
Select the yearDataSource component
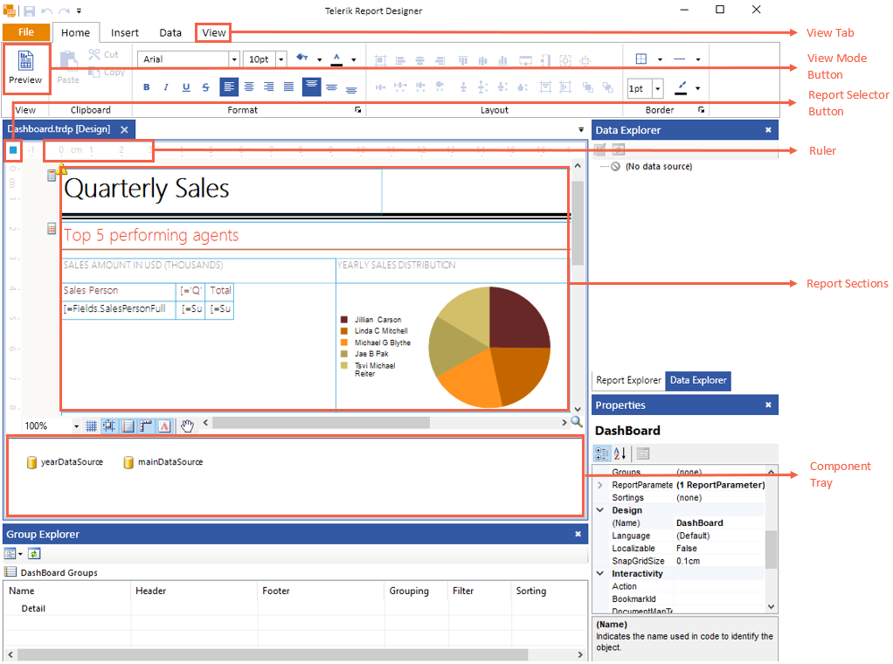coord(65,462)
